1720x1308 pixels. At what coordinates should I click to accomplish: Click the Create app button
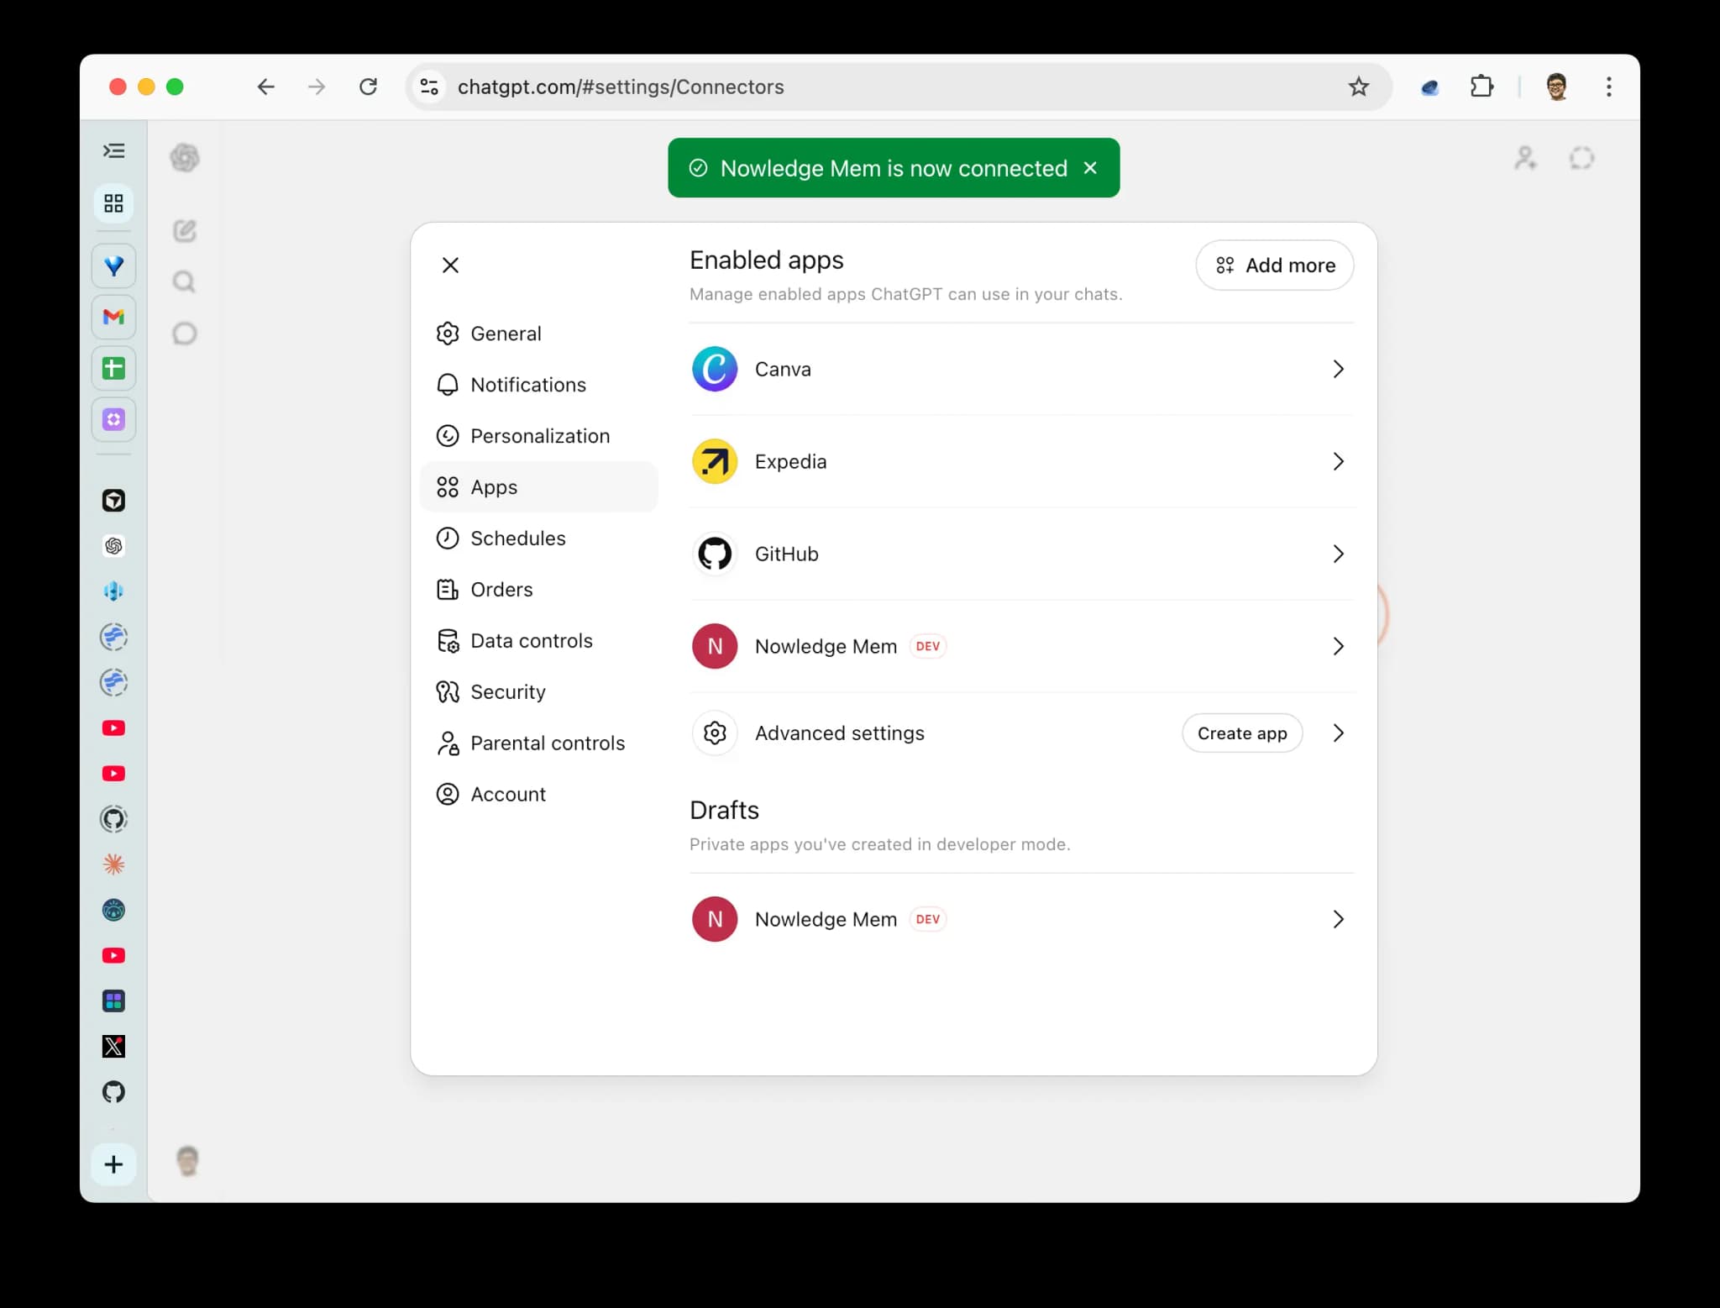click(x=1242, y=733)
